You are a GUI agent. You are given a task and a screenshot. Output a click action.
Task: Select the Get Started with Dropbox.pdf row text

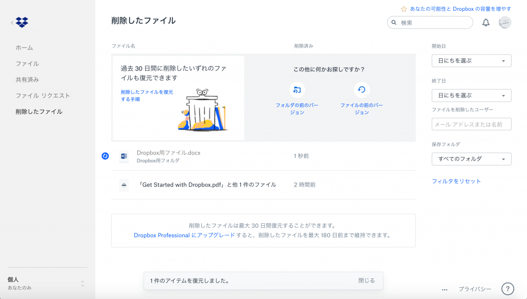[207, 185]
